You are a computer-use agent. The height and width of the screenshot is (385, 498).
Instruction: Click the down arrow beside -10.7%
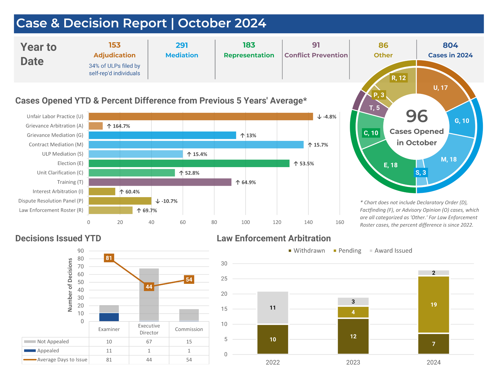coord(158,201)
